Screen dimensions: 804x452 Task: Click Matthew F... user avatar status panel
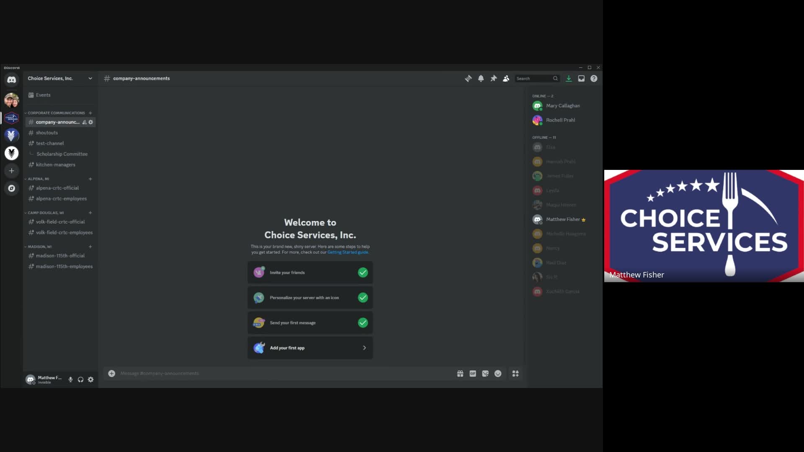click(x=44, y=380)
